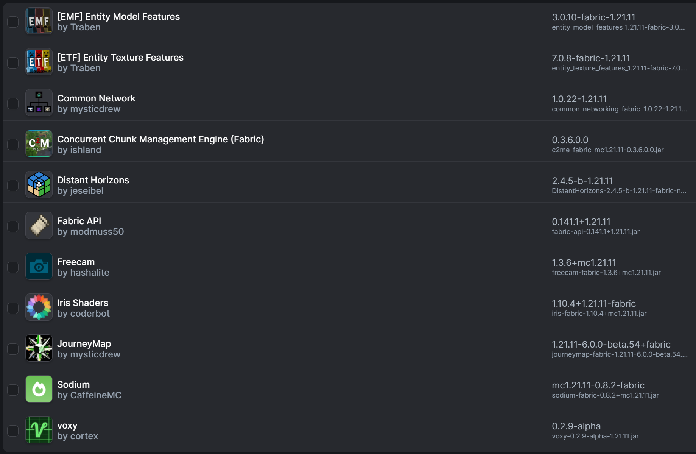This screenshot has width=696, height=454.
Task: Toggle the checkbox next to voxy
Action: (13, 431)
